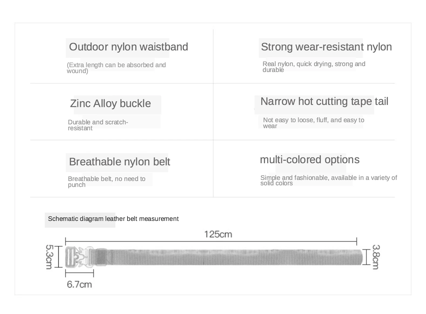Select the 'Breathable nylon belt' heading
The image size is (426, 314).
pyautogui.click(x=119, y=162)
